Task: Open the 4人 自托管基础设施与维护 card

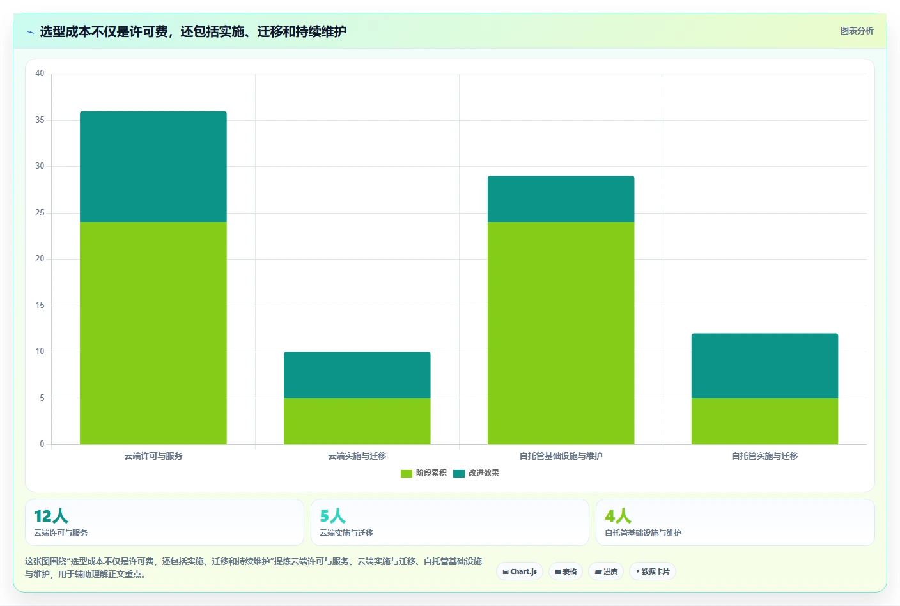Action: [735, 522]
